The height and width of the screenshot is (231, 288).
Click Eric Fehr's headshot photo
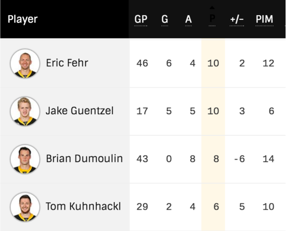25,63
